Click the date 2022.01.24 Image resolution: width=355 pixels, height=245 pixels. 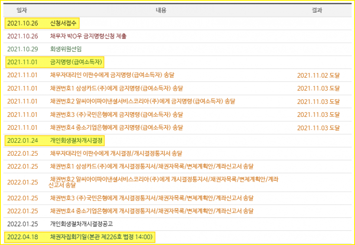pos(23,141)
